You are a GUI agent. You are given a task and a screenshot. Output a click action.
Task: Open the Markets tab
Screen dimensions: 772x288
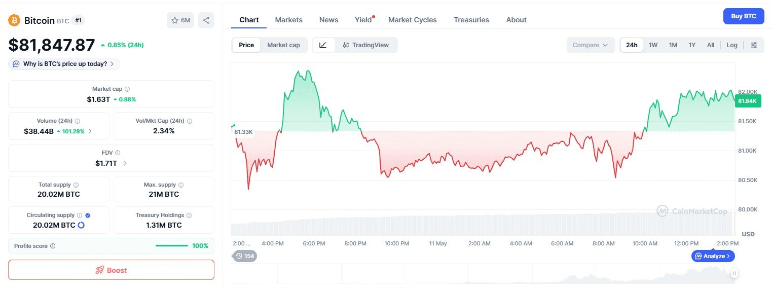(x=289, y=20)
